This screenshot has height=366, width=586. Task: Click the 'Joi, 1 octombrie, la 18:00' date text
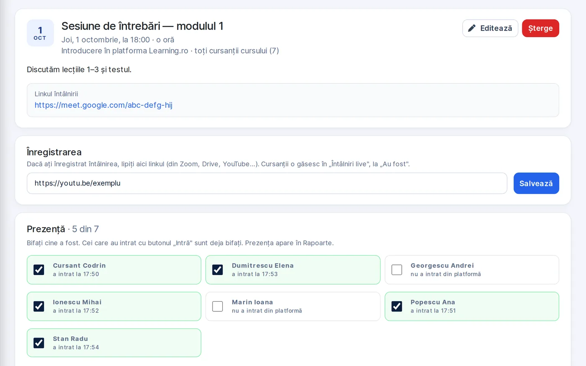105,40
